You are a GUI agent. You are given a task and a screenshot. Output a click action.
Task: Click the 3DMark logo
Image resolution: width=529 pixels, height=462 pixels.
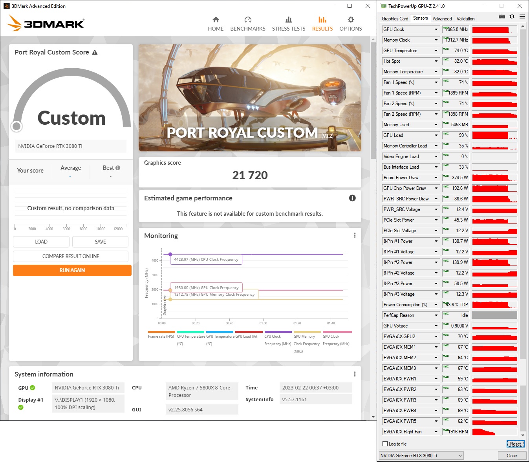(46, 23)
